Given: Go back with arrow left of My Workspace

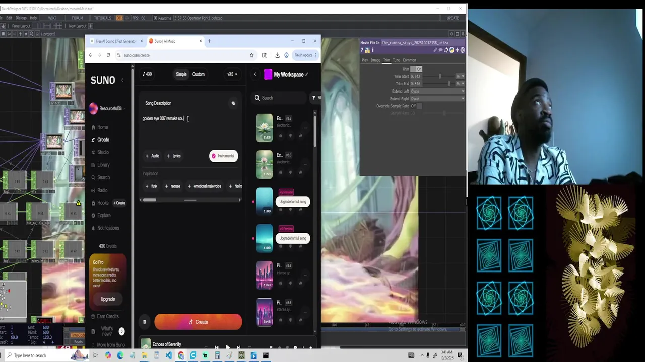Looking at the screenshot, I should pos(255,74).
